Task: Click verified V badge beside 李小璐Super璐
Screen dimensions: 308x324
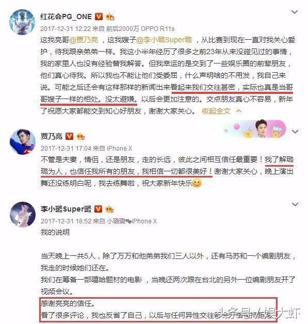Action: [98, 209]
